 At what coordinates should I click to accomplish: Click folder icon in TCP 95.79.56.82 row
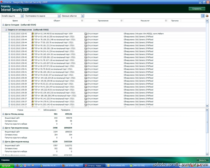click(x=86, y=69)
